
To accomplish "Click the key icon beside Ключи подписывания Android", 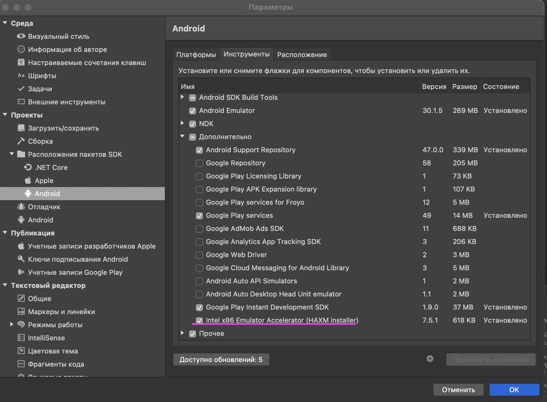I will click(21, 259).
